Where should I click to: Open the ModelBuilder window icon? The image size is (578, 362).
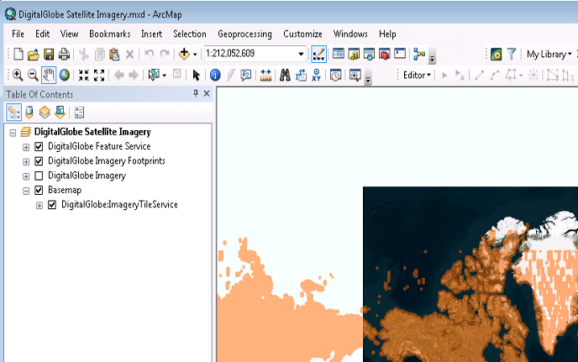point(419,54)
